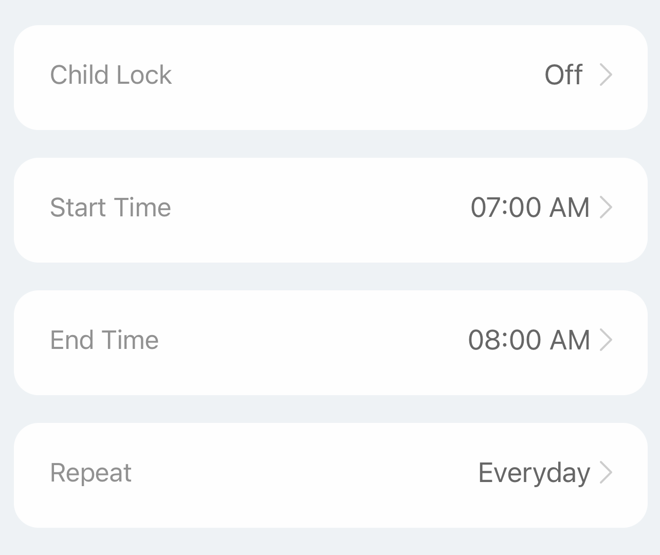660x555 pixels.
Task: Click the chevron arrow next to 07:00 AM
Action: click(x=606, y=208)
